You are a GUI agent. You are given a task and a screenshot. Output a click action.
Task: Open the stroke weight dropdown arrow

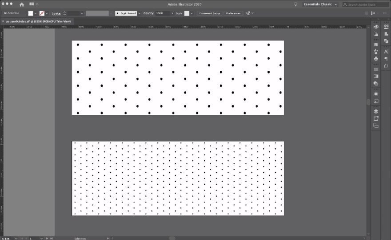click(x=82, y=13)
